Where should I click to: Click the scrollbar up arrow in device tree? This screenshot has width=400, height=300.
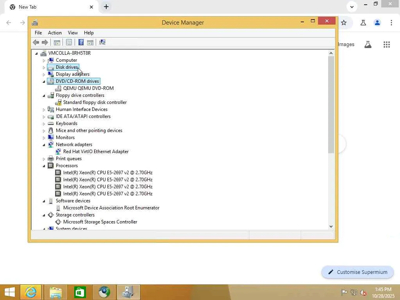coord(331,53)
